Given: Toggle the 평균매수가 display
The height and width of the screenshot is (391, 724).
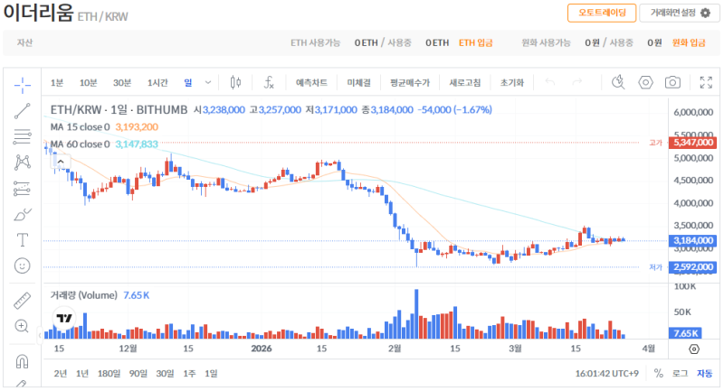Looking at the screenshot, I should 410,82.
